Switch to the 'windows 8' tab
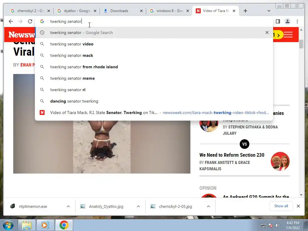 [169, 11]
